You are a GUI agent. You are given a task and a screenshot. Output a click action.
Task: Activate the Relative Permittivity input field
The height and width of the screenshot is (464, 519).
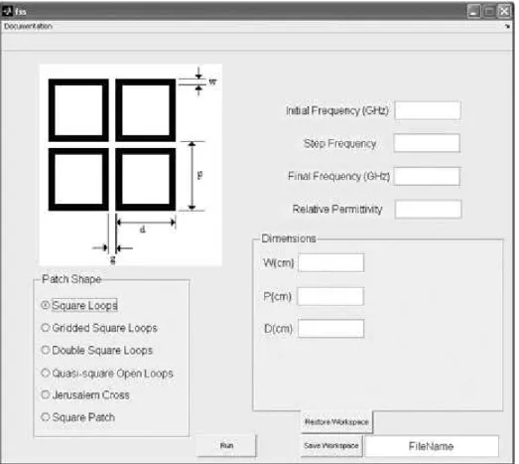point(429,209)
